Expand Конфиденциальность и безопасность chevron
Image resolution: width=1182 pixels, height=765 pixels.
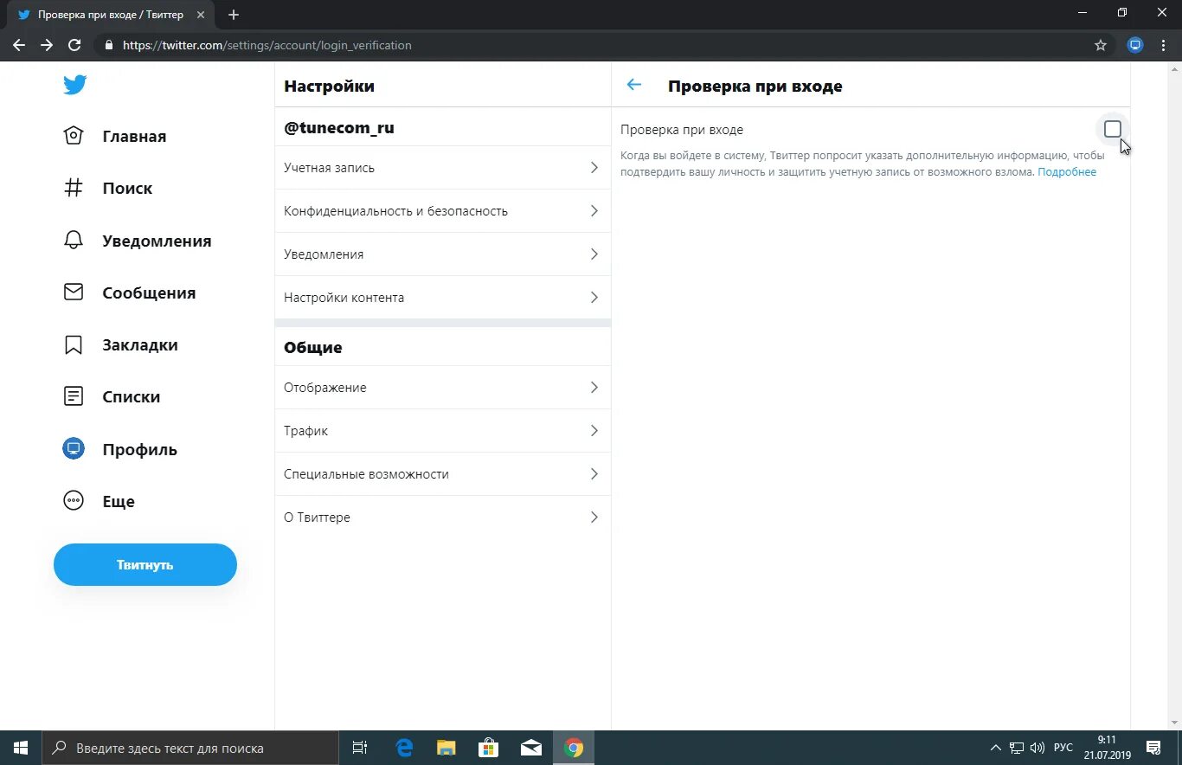click(594, 211)
